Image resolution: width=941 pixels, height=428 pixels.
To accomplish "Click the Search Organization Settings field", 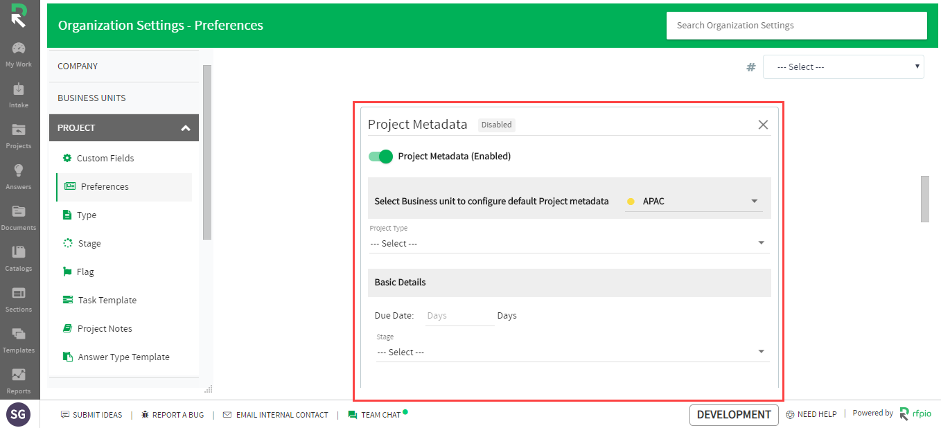I will point(797,26).
